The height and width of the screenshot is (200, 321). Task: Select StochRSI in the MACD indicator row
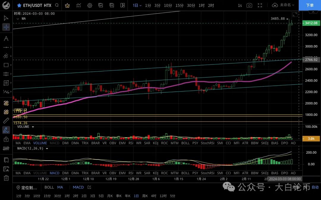click(207, 173)
